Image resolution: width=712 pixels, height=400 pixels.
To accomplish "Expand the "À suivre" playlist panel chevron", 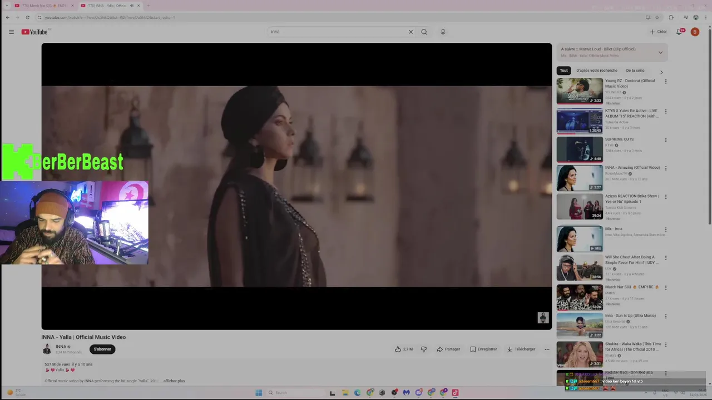I will 660,53.
